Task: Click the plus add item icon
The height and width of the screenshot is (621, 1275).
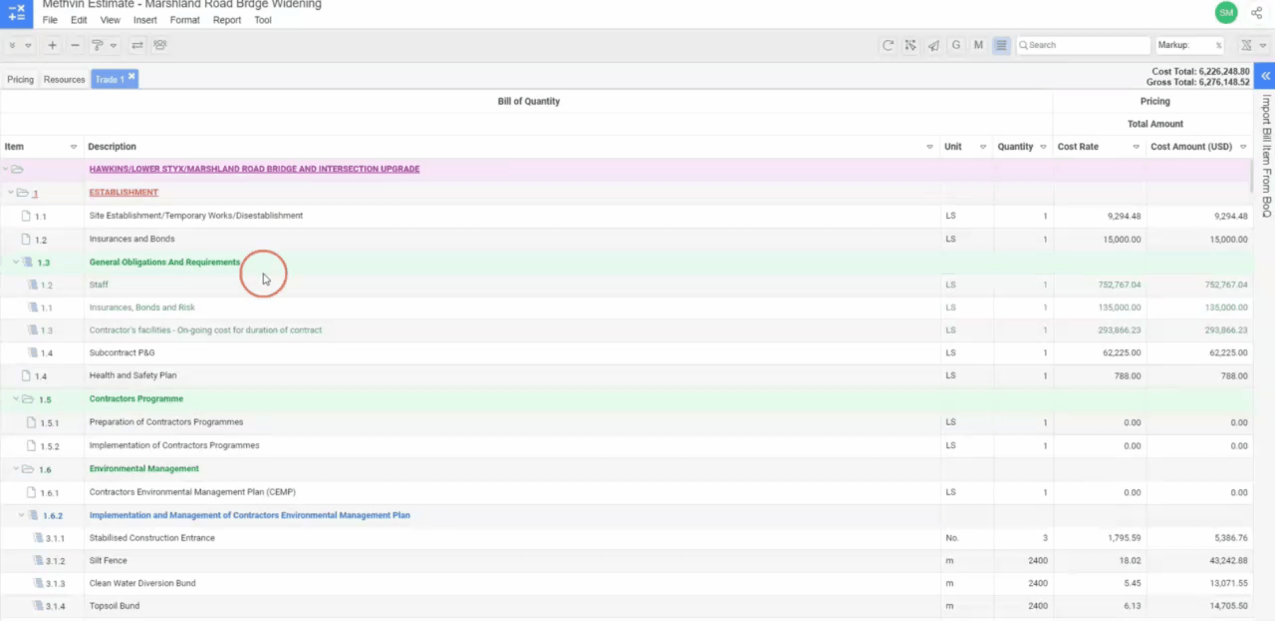Action: point(52,45)
